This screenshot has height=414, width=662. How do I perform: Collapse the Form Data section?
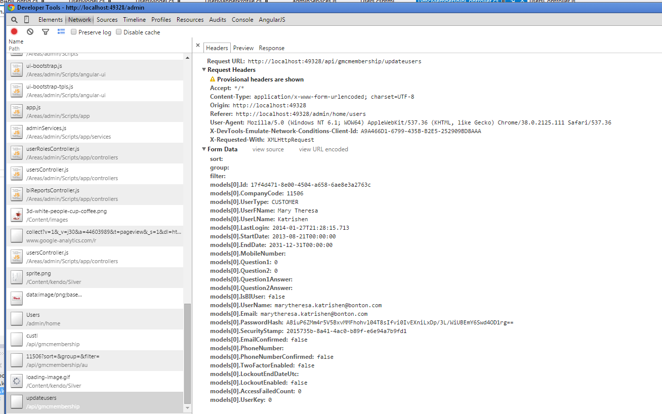click(x=204, y=149)
